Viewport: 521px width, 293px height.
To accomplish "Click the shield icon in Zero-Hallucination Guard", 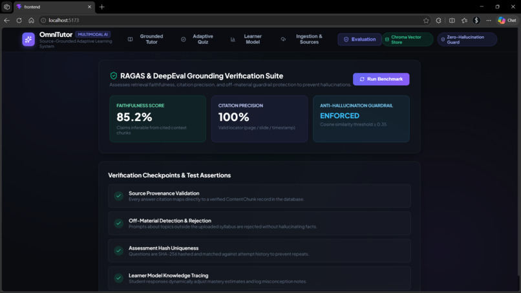I will (x=443, y=39).
